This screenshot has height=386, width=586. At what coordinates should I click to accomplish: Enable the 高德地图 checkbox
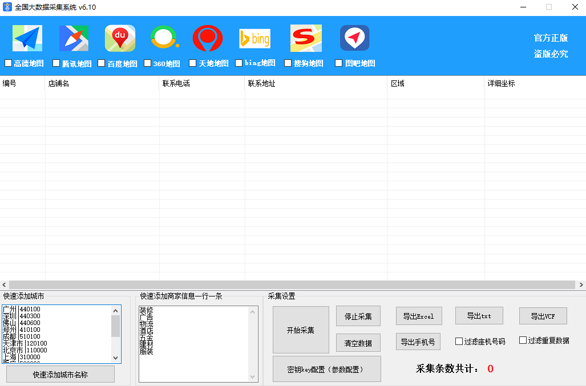9,63
